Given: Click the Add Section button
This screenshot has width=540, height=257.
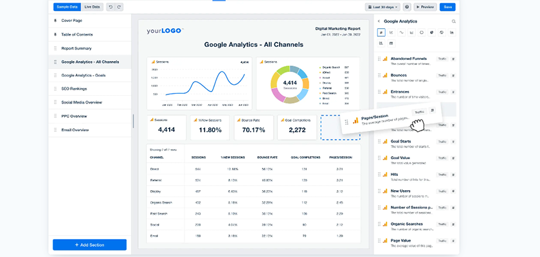Looking at the screenshot, I should [89, 245].
